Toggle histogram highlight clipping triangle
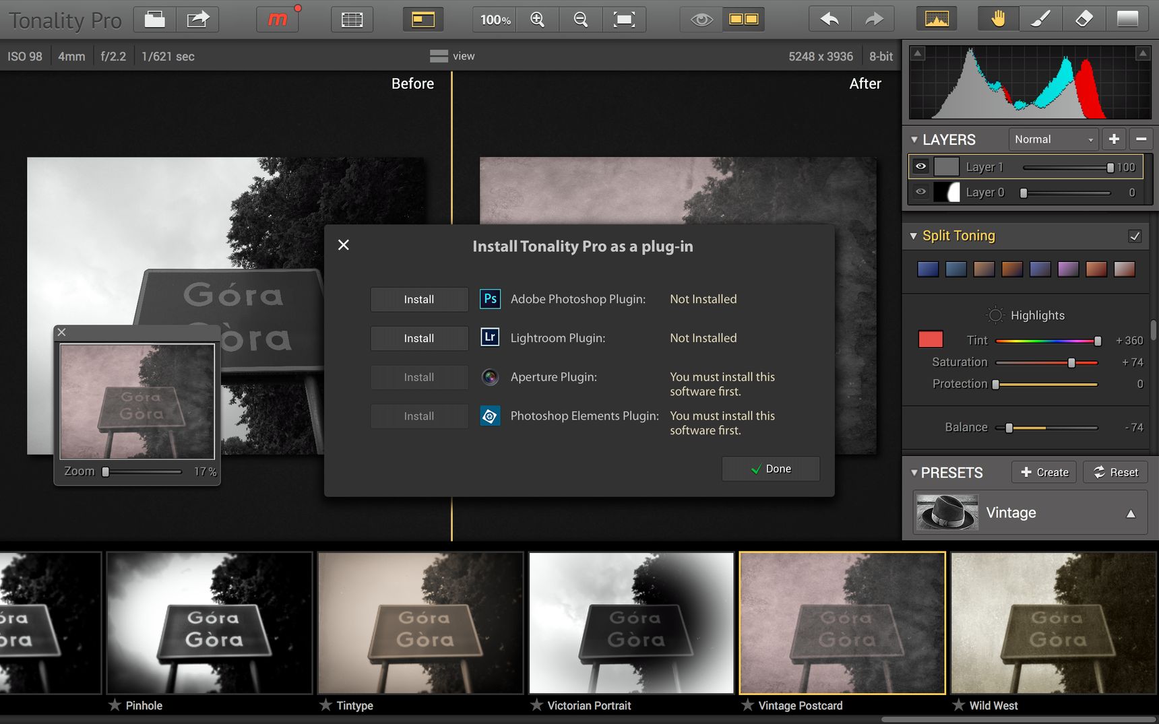The image size is (1159, 724). (x=1143, y=53)
